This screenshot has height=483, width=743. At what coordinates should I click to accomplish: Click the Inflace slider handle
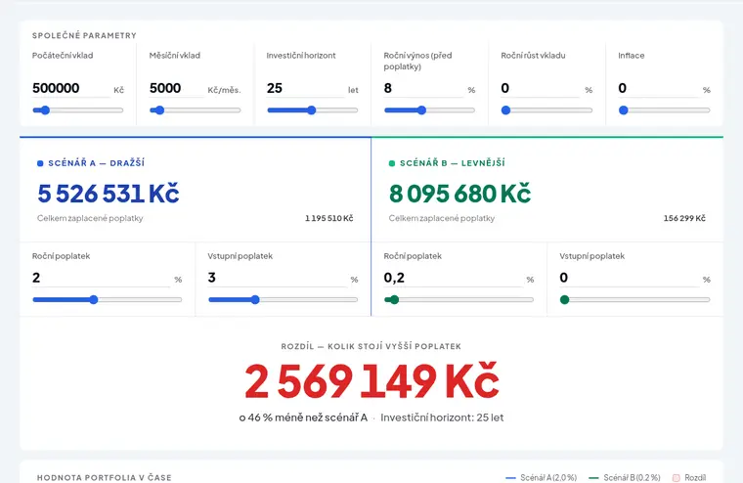coord(624,110)
